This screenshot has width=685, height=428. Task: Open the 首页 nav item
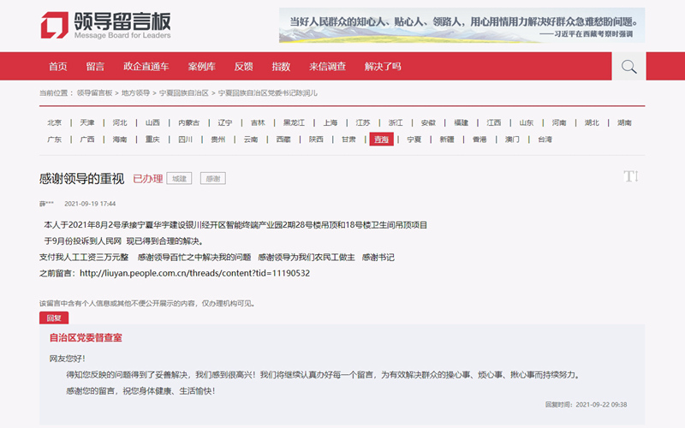tap(58, 67)
